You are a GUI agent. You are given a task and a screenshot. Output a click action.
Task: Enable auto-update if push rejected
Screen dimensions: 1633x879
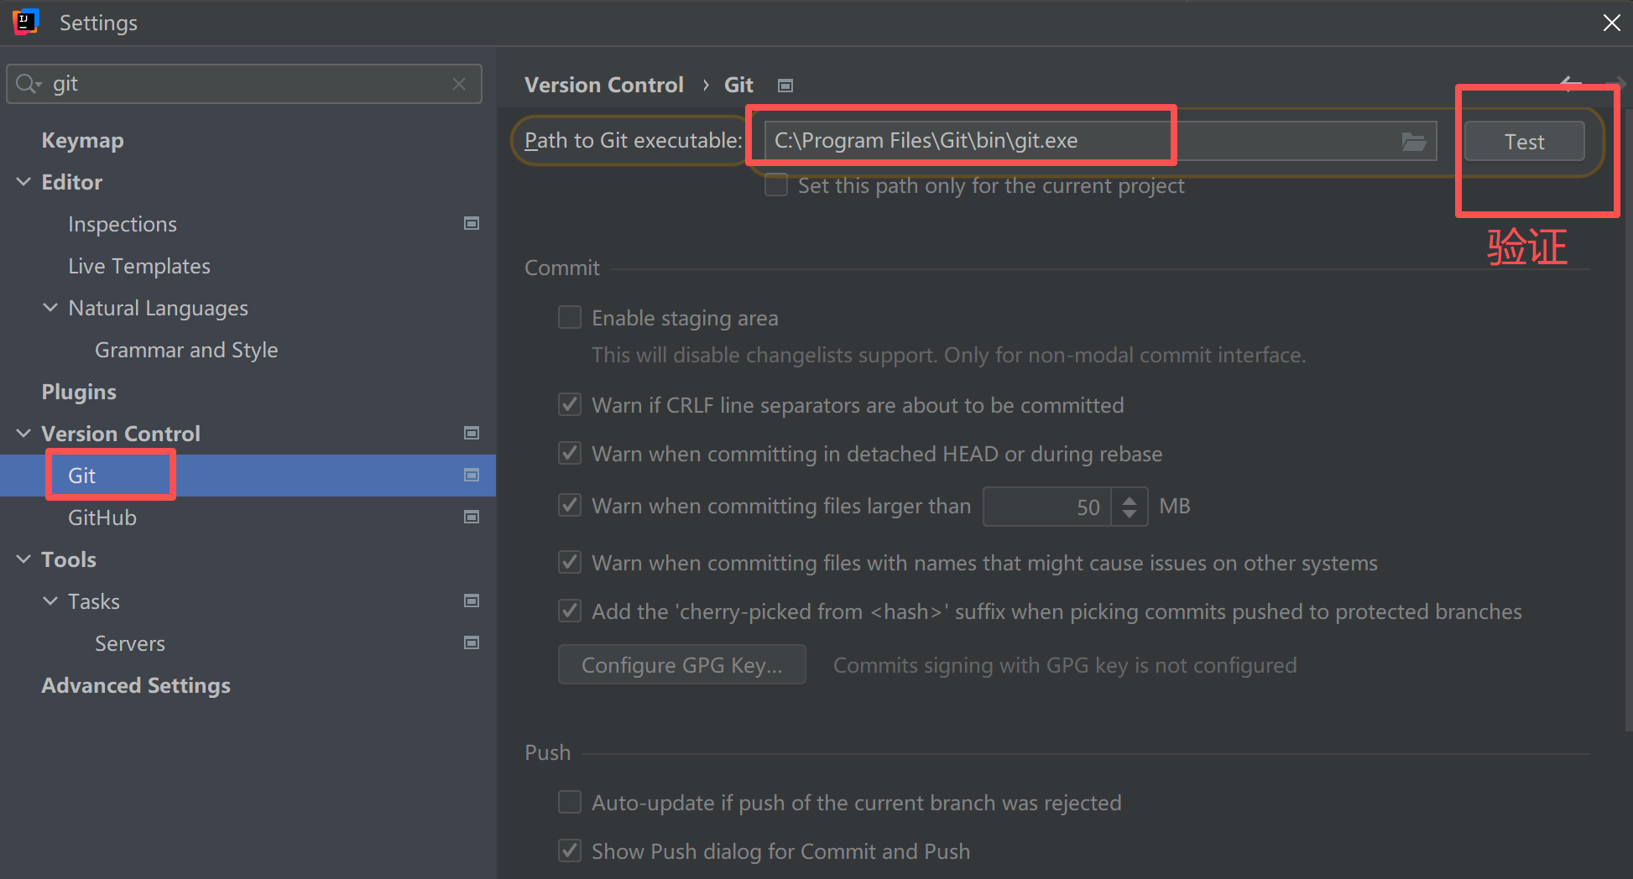pos(570,802)
